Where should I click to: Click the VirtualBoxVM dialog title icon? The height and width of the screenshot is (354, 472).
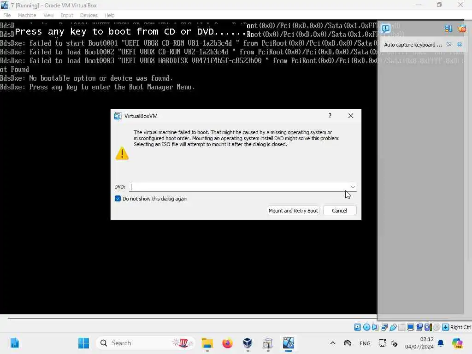(118, 116)
